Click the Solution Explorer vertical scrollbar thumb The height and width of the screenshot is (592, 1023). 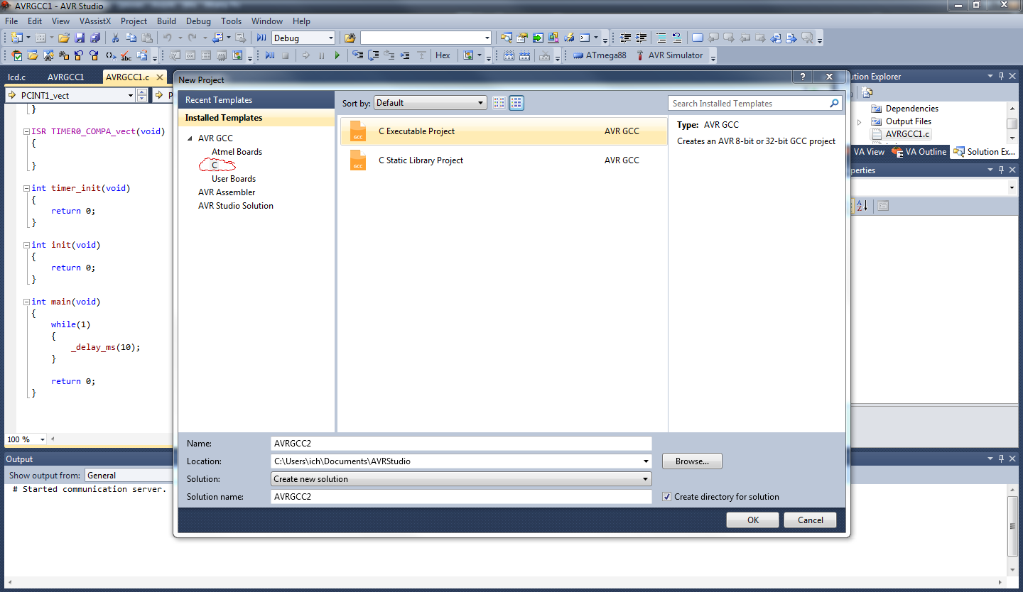[x=1012, y=123]
